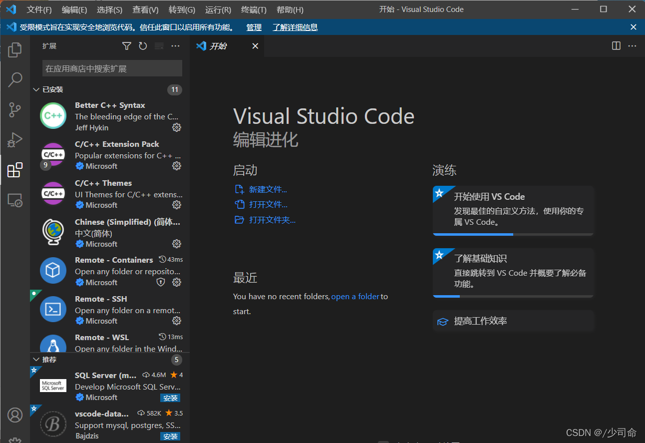This screenshot has width=645, height=443.
Task: Select C/C++ Extension Pack extension title
Action: point(117,144)
